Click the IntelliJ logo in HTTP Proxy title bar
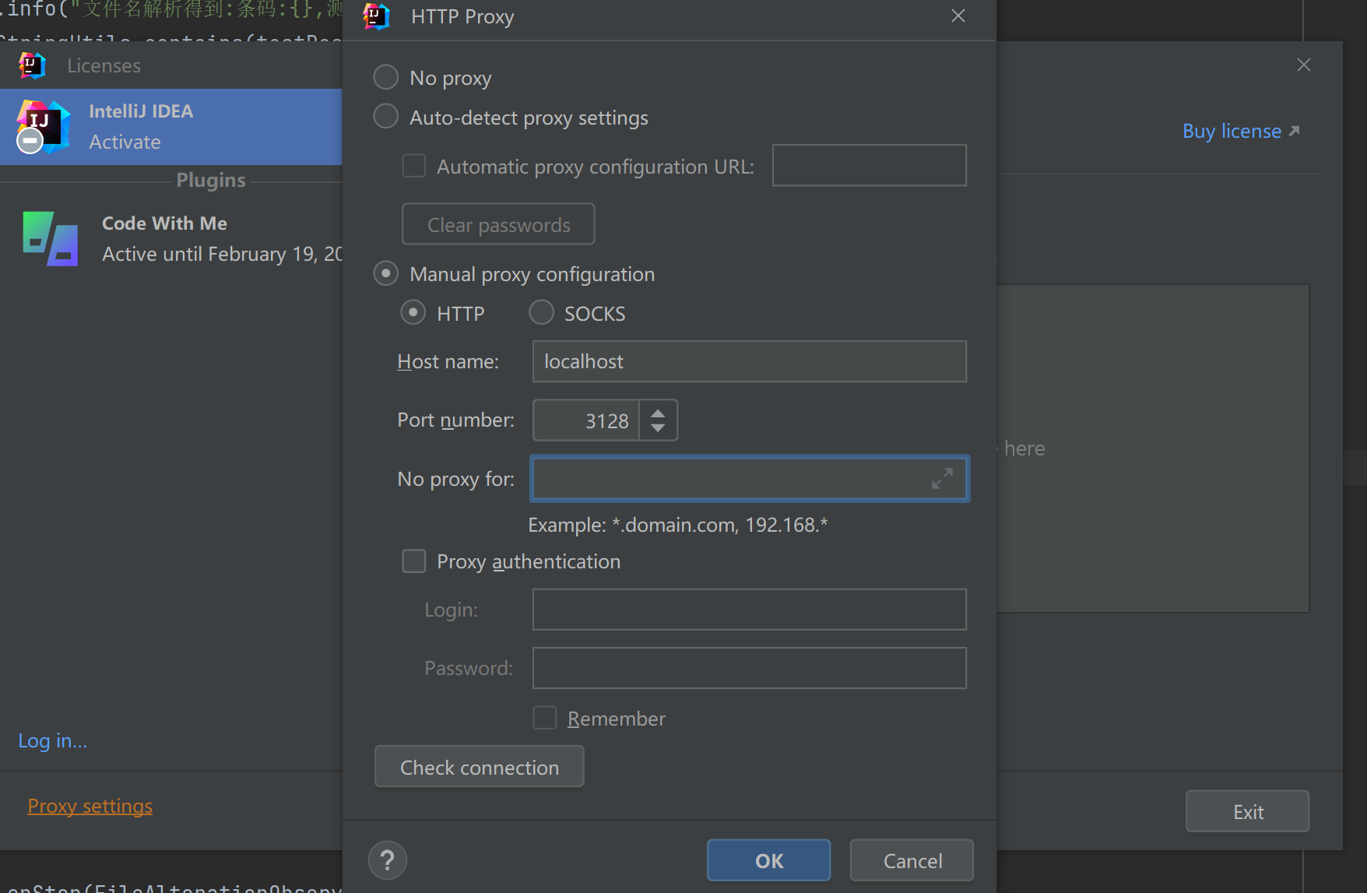Screen dimensions: 1367x893 377,16
